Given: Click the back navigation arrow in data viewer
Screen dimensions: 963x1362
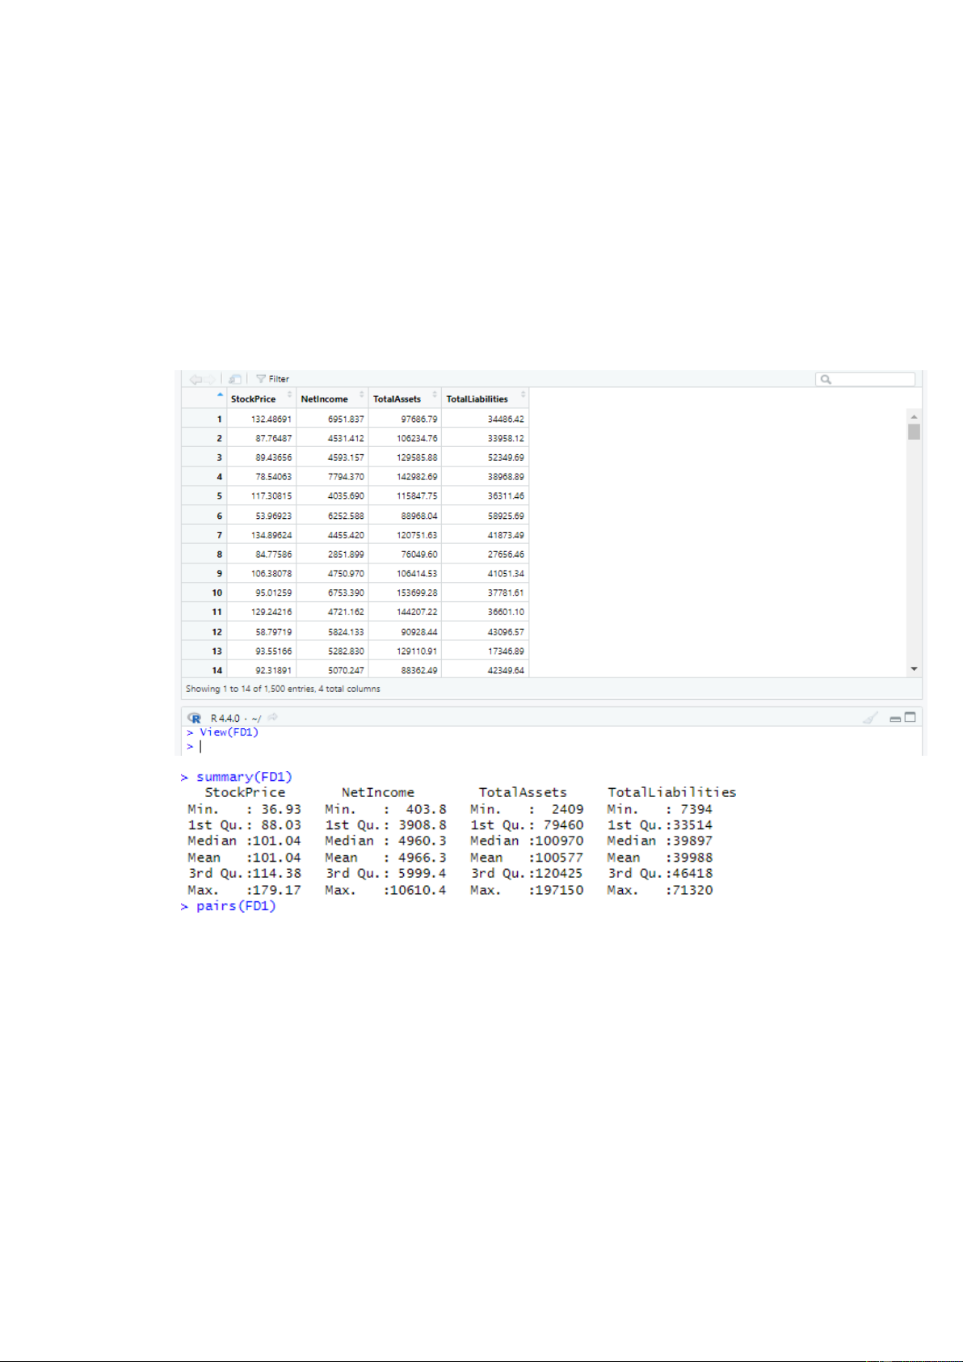Looking at the screenshot, I should pyautogui.click(x=195, y=379).
